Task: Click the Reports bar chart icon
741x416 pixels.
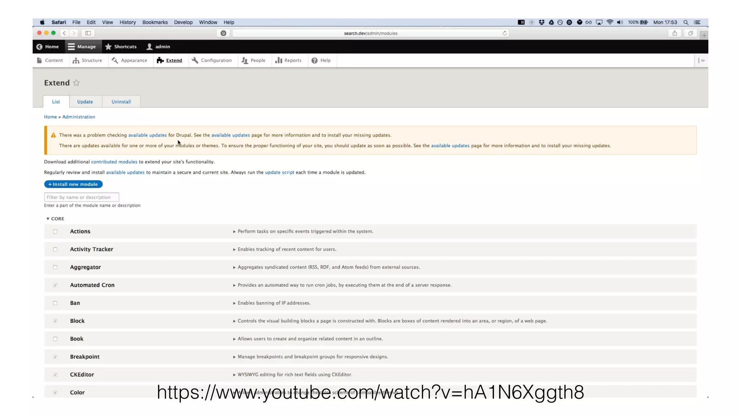Action: [x=278, y=60]
